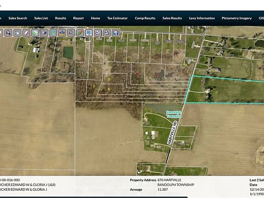264x198 pixels.
Task: Click parcel labeled 3 on map
Action: click(x=109, y=79)
